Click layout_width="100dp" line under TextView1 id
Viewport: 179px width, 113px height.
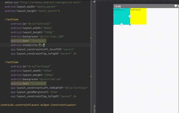click(x=31, y=28)
